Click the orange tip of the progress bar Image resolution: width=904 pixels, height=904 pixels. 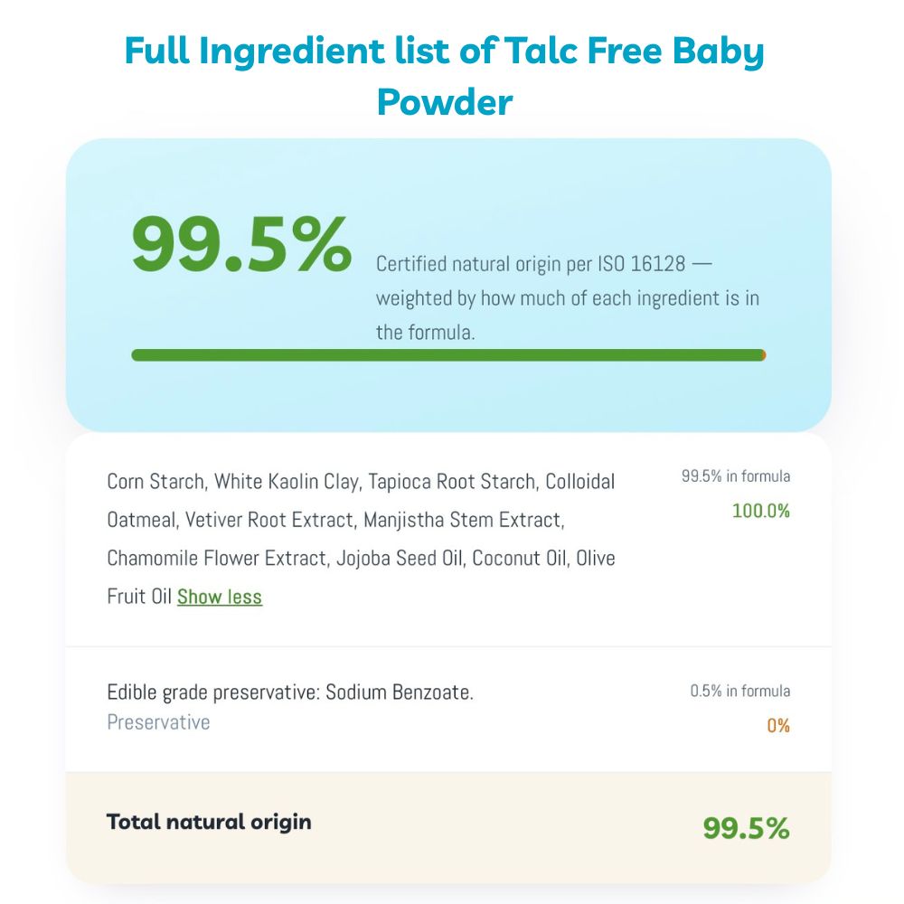763,355
